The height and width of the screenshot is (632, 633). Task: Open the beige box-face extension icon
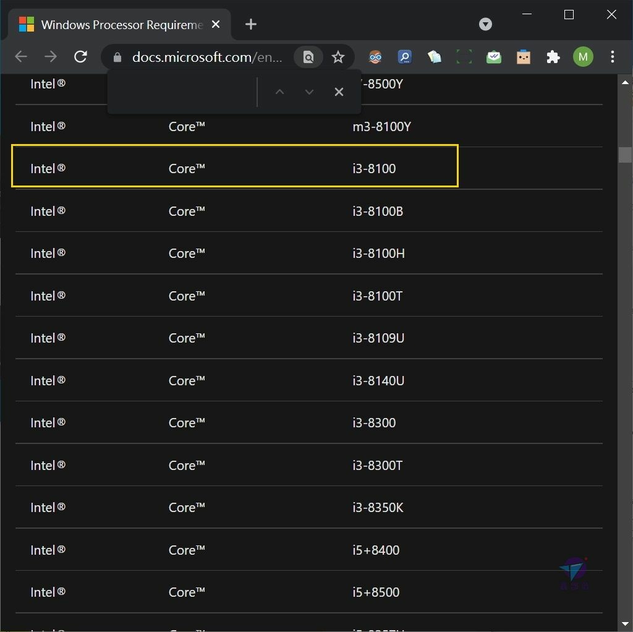click(524, 57)
